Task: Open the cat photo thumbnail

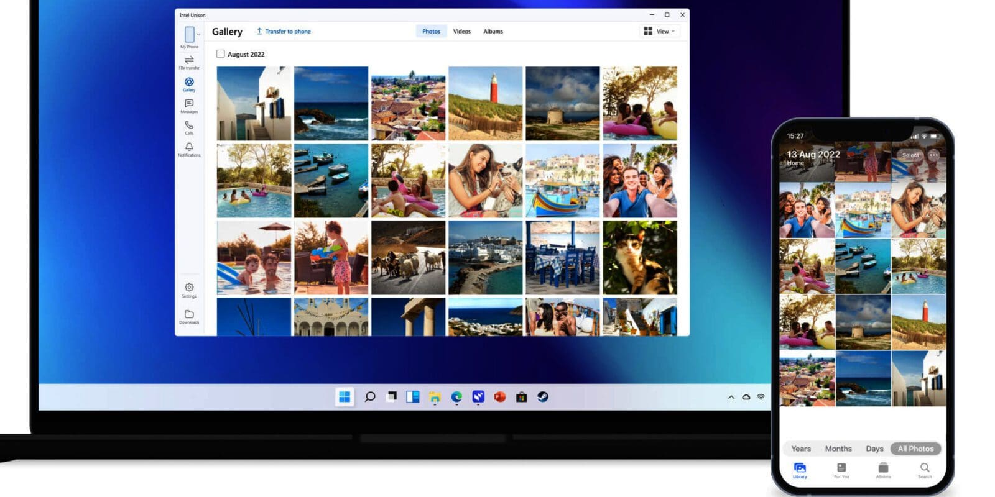Action: click(x=639, y=257)
